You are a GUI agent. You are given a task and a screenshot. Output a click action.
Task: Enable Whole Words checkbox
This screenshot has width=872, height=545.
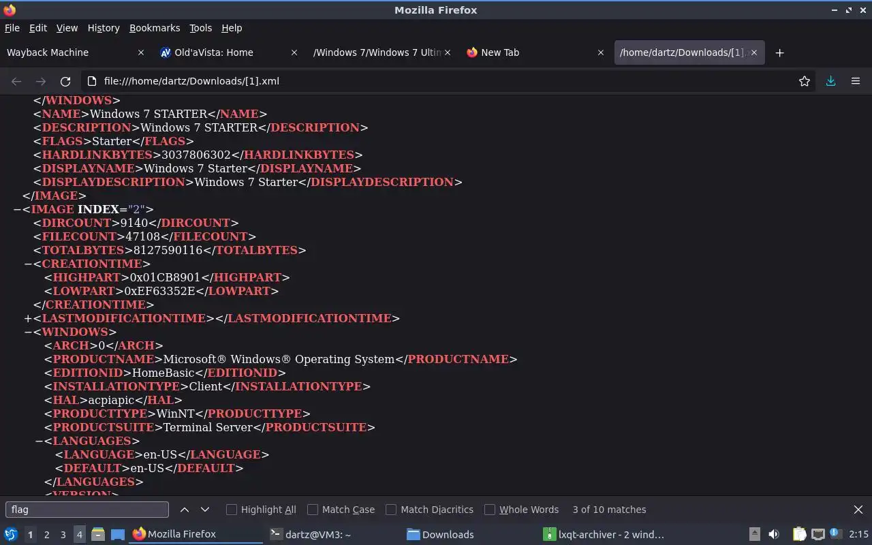pyautogui.click(x=490, y=510)
